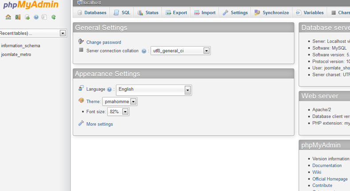Open the Documentation link under phpMyAdmin
The image size is (350, 191).
[327, 165]
